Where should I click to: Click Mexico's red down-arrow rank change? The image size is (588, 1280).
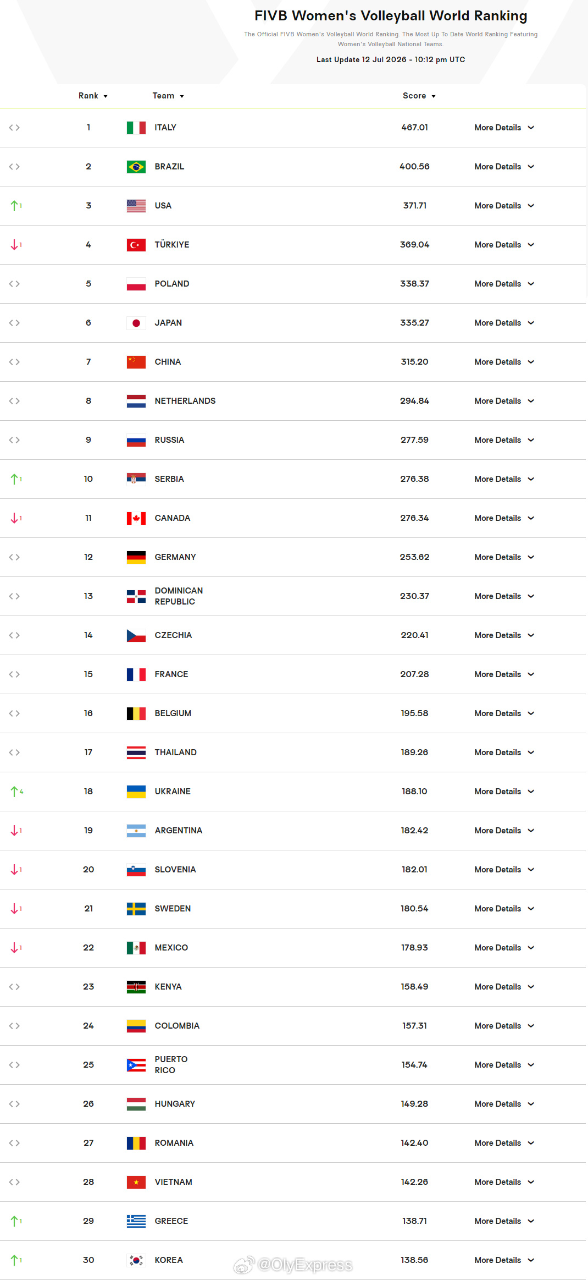pyautogui.click(x=16, y=948)
